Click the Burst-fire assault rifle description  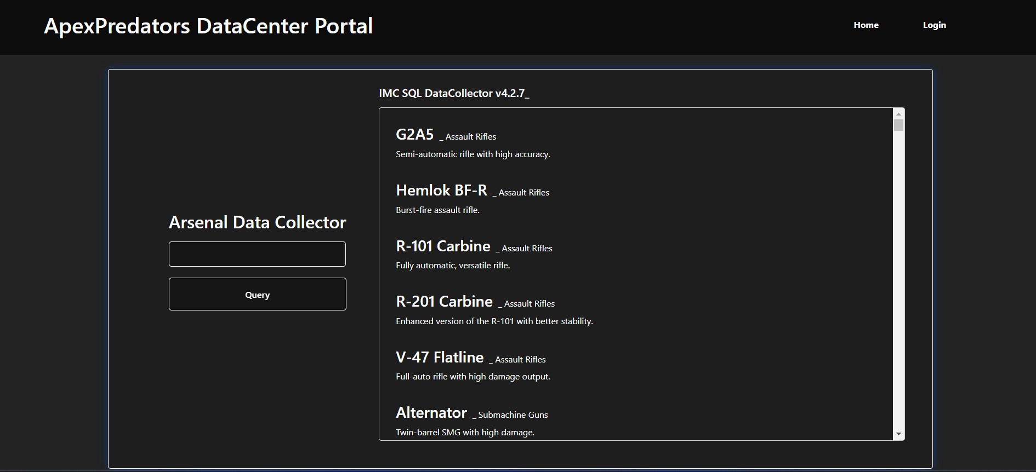coord(437,210)
